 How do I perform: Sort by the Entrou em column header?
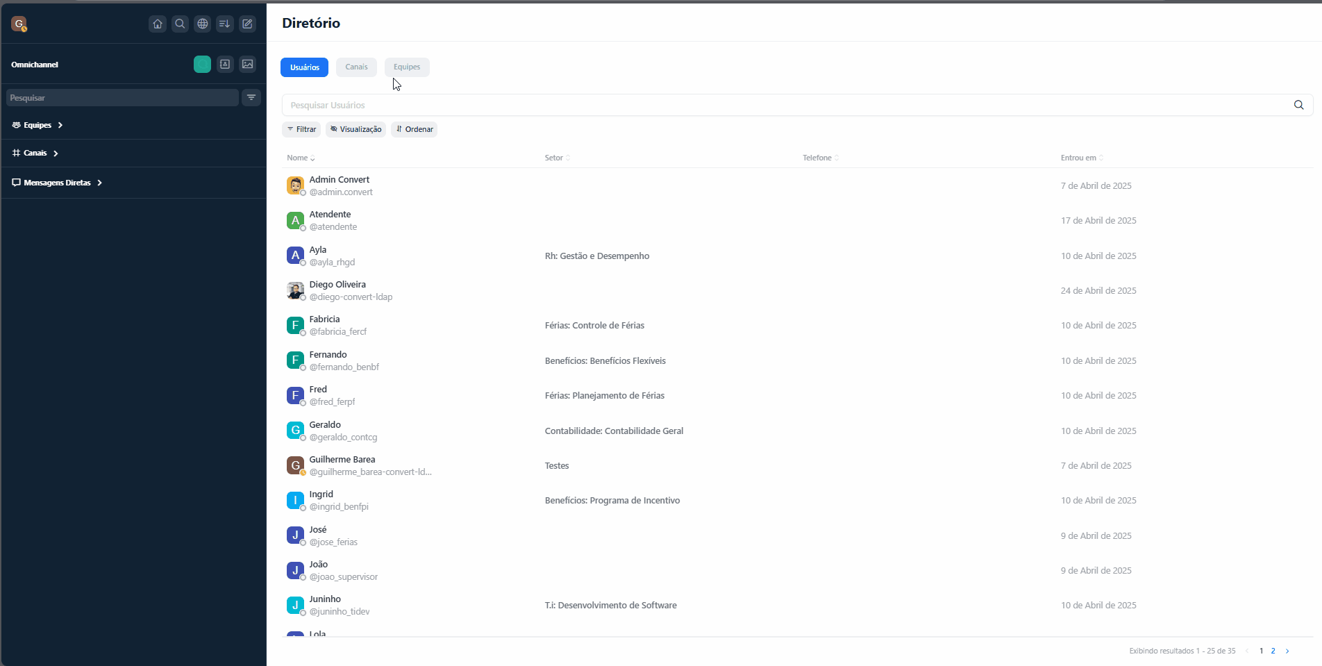coord(1082,158)
